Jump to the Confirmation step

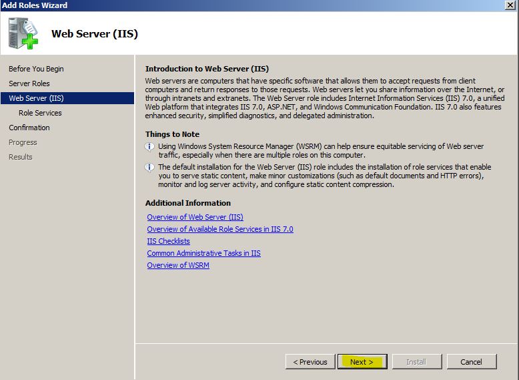tap(29, 128)
